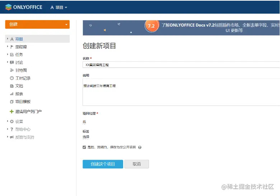Open the 创建 button dropdown arrow
Viewport: 280px width, 196px height.
tap(66, 25)
